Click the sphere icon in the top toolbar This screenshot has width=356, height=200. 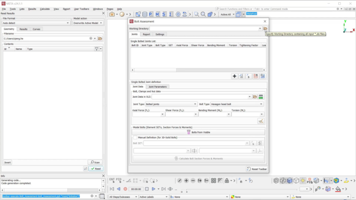pos(122,14)
